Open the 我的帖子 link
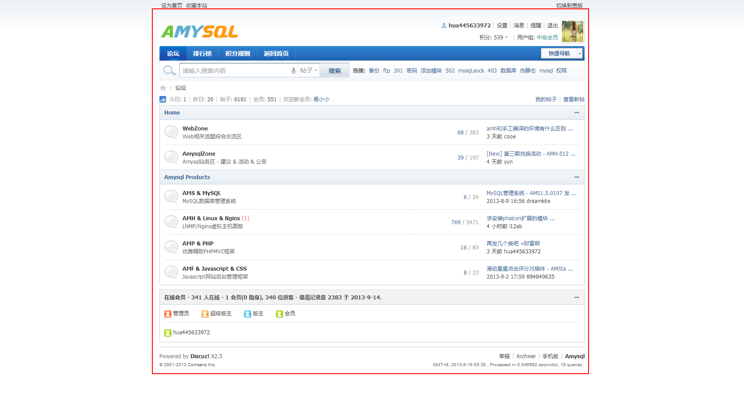 point(546,99)
